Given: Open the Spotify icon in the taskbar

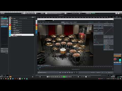Looking at the screenshot, I should [x=22, y=79].
